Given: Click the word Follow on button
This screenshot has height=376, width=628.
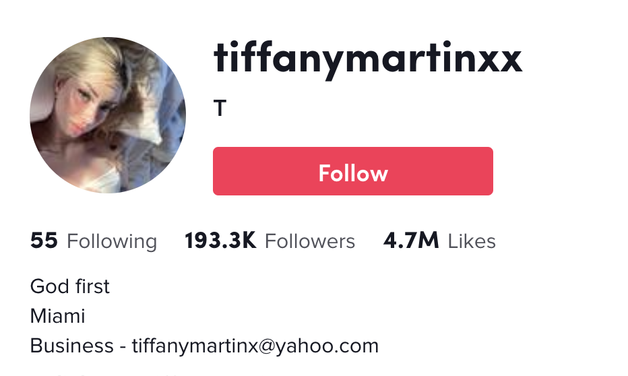Looking at the screenshot, I should click(353, 173).
